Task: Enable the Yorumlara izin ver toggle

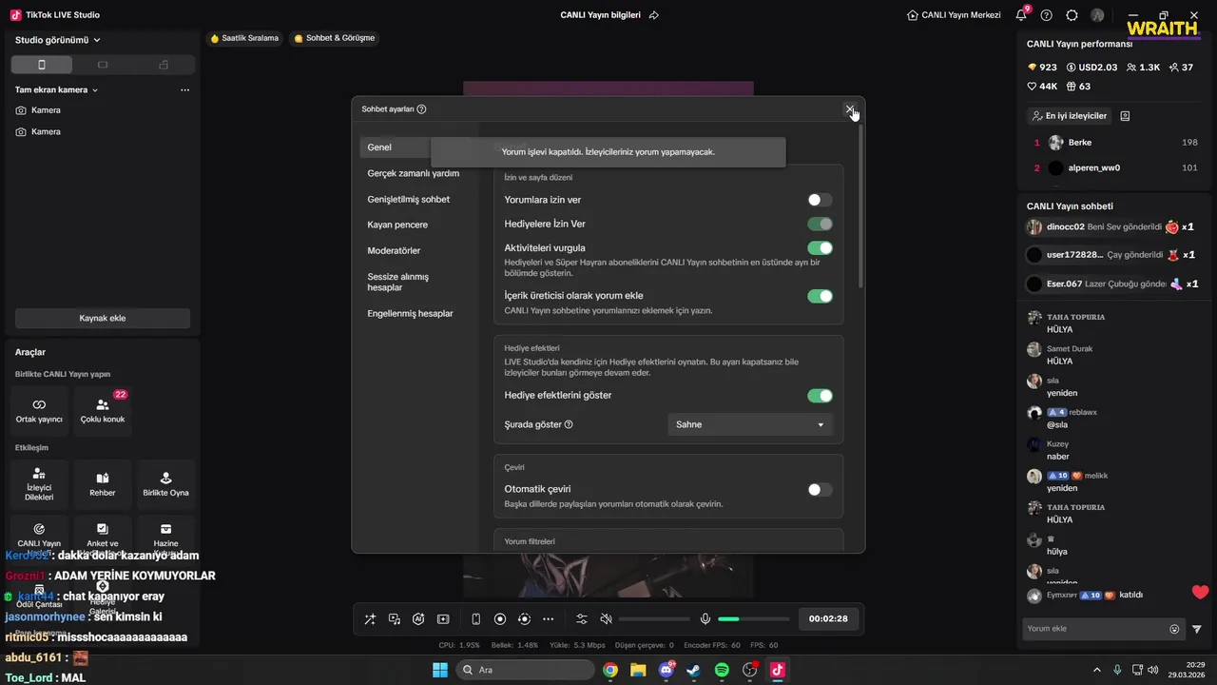Action: [820, 200]
